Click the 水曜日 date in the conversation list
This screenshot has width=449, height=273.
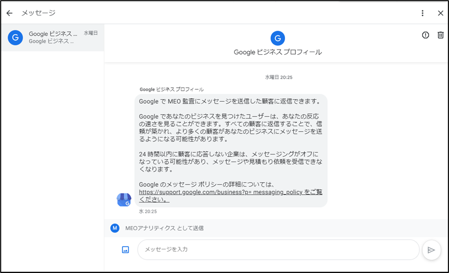coord(91,33)
